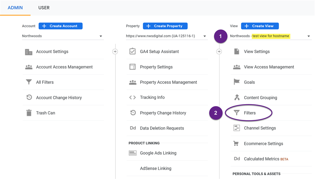Click the Property Settings layout icon

point(132,67)
